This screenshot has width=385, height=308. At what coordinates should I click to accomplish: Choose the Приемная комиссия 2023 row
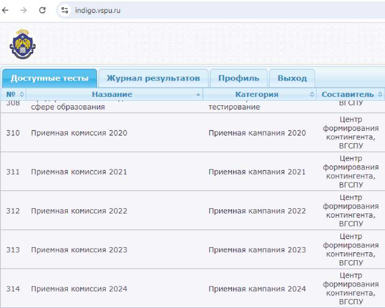click(x=79, y=249)
